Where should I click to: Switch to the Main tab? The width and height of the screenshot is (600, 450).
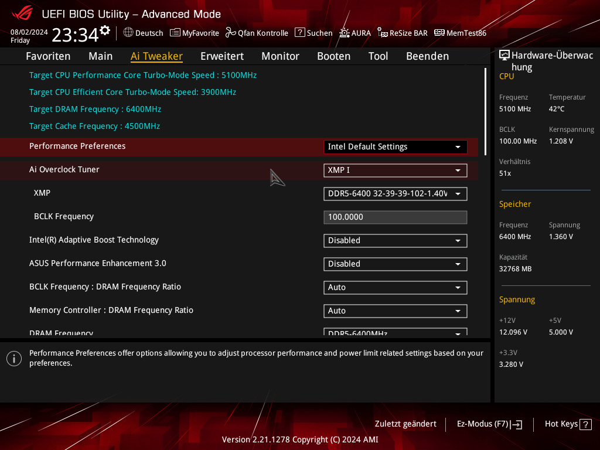tap(101, 56)
